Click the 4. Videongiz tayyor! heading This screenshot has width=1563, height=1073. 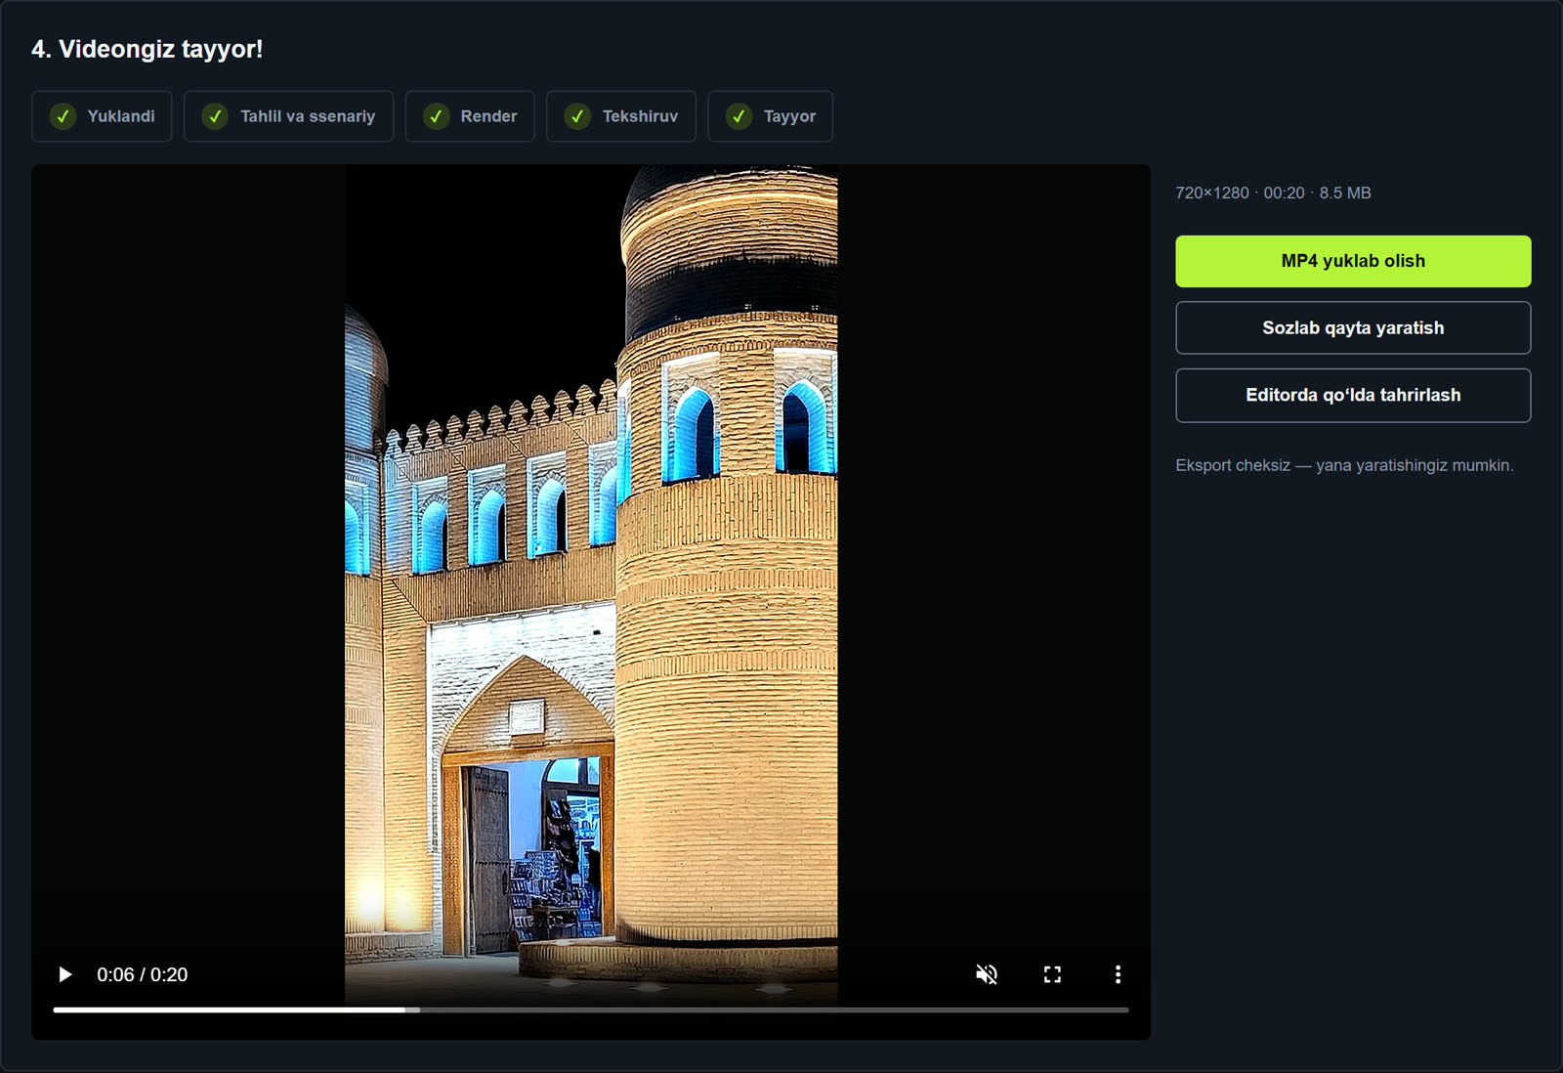pyautogui.click(x=147, y=49)
